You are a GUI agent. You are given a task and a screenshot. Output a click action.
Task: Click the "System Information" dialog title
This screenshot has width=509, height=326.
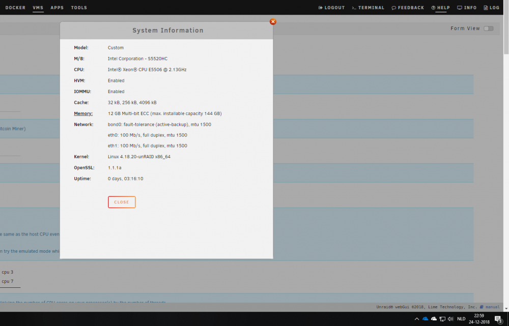click(168, 31)
